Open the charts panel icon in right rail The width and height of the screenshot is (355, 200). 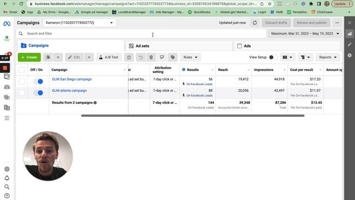point(349,33)
